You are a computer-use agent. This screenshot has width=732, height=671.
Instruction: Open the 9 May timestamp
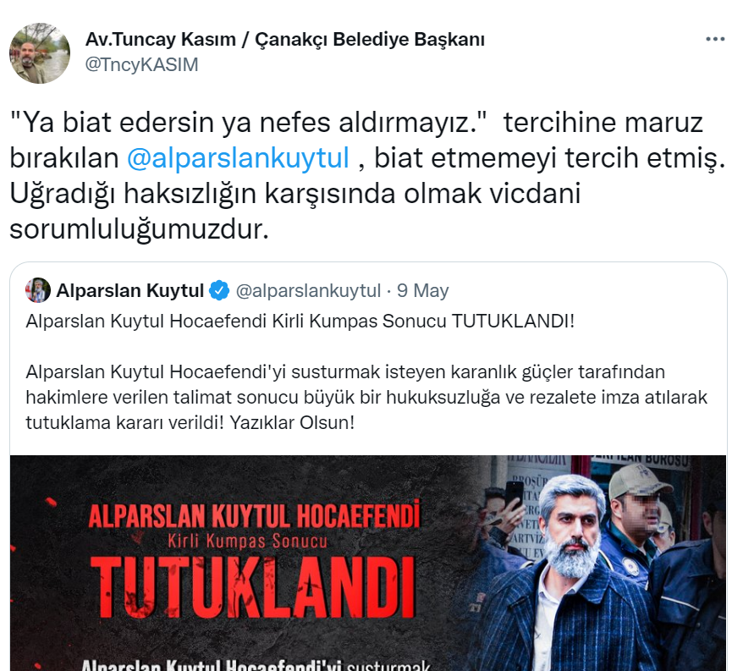point(423,290)
